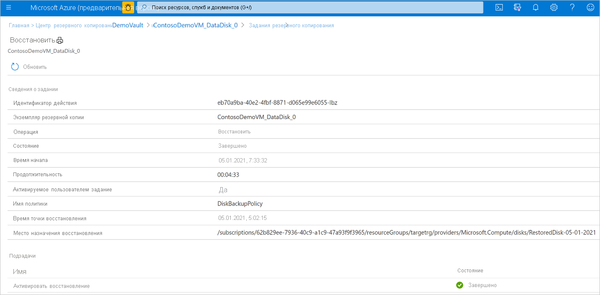Click the Восстановить page title
The width and height of the screenshot is (600, 295).
(x=33, y=41)
